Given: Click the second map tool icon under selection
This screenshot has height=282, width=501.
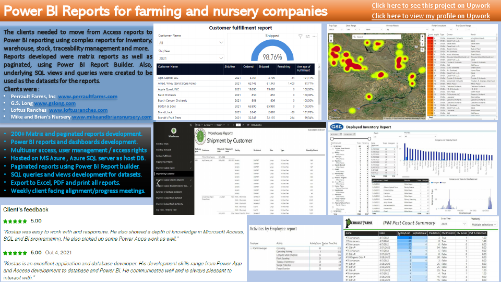Looking at the screenshot, I should coord(331,40).
